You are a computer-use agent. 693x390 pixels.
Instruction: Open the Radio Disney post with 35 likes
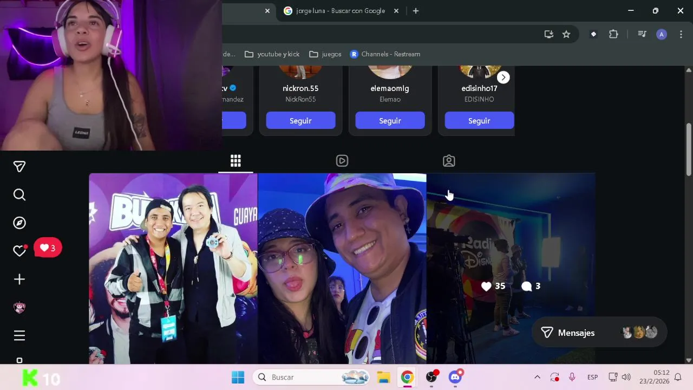click(x=511, y=269)
